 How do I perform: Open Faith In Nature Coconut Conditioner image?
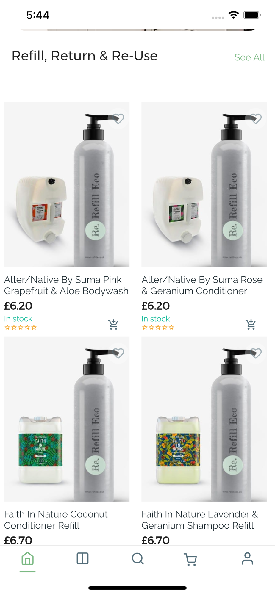pos(67,419)
